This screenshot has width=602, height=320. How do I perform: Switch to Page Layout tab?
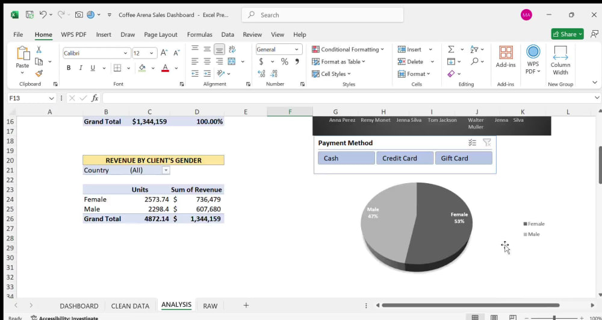coord(161,34)
